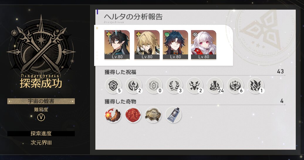Click the 宇宙の蝗害 mode label
The image size is (304, 160).
[41, 101]
